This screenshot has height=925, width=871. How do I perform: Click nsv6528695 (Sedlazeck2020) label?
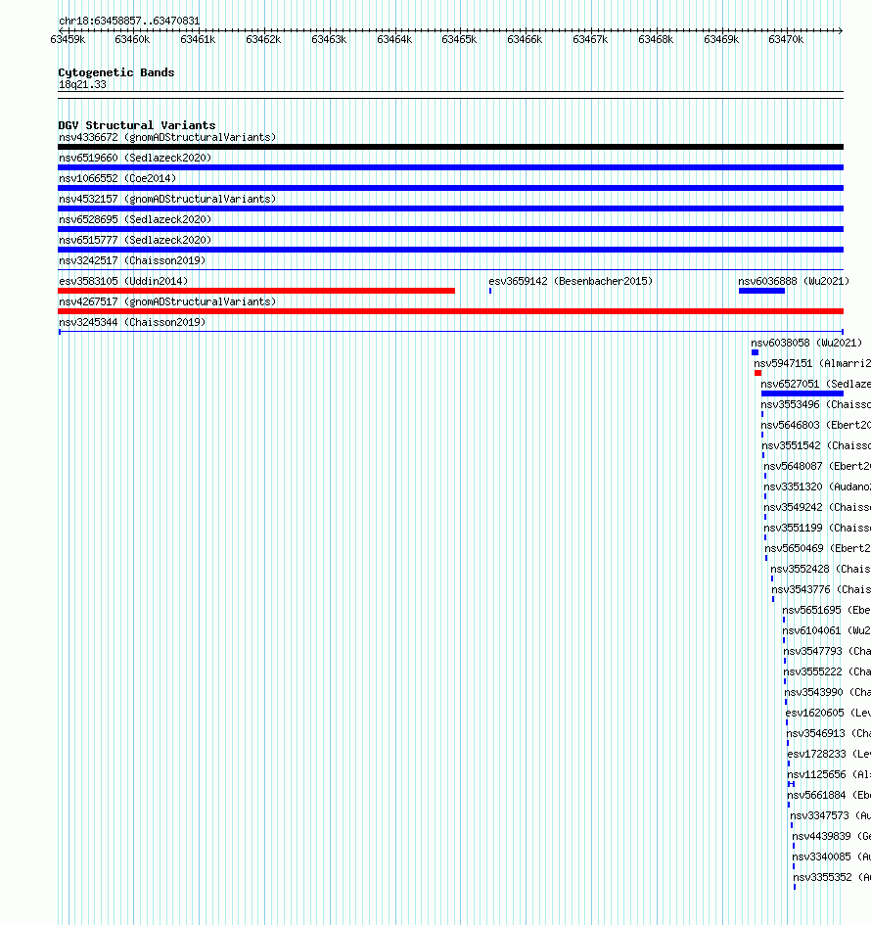tap(135, 219)
